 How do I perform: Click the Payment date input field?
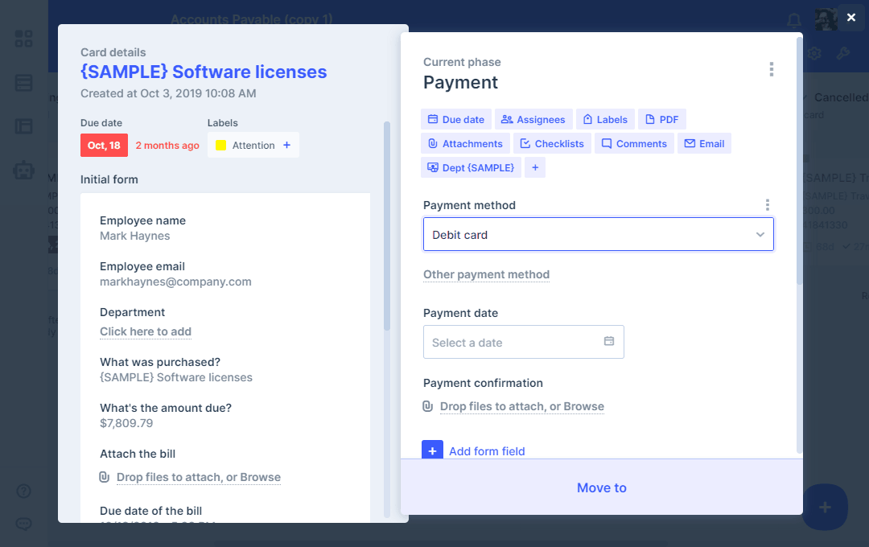(515, 342)
